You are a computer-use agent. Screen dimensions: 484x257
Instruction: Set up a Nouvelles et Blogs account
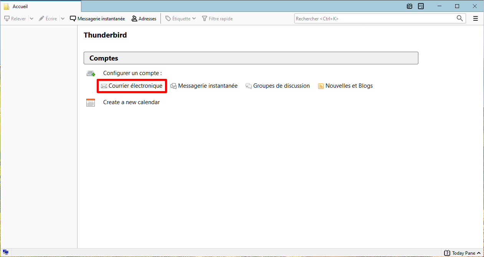pyautogui.click(x=345, y=86)
